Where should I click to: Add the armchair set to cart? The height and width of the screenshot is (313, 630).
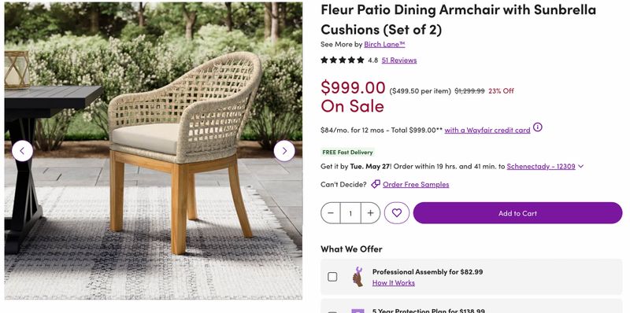click(517, 213)
